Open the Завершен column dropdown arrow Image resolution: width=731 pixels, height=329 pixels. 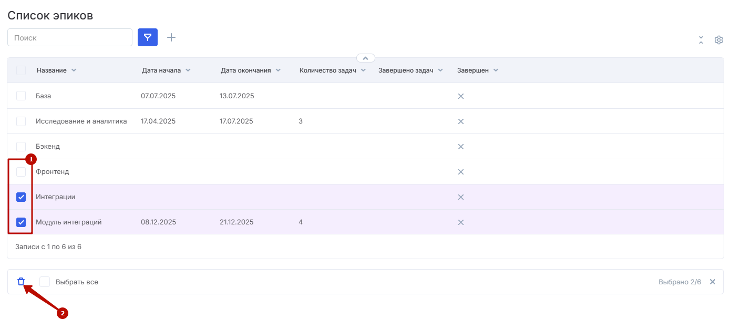click(496, 70)
